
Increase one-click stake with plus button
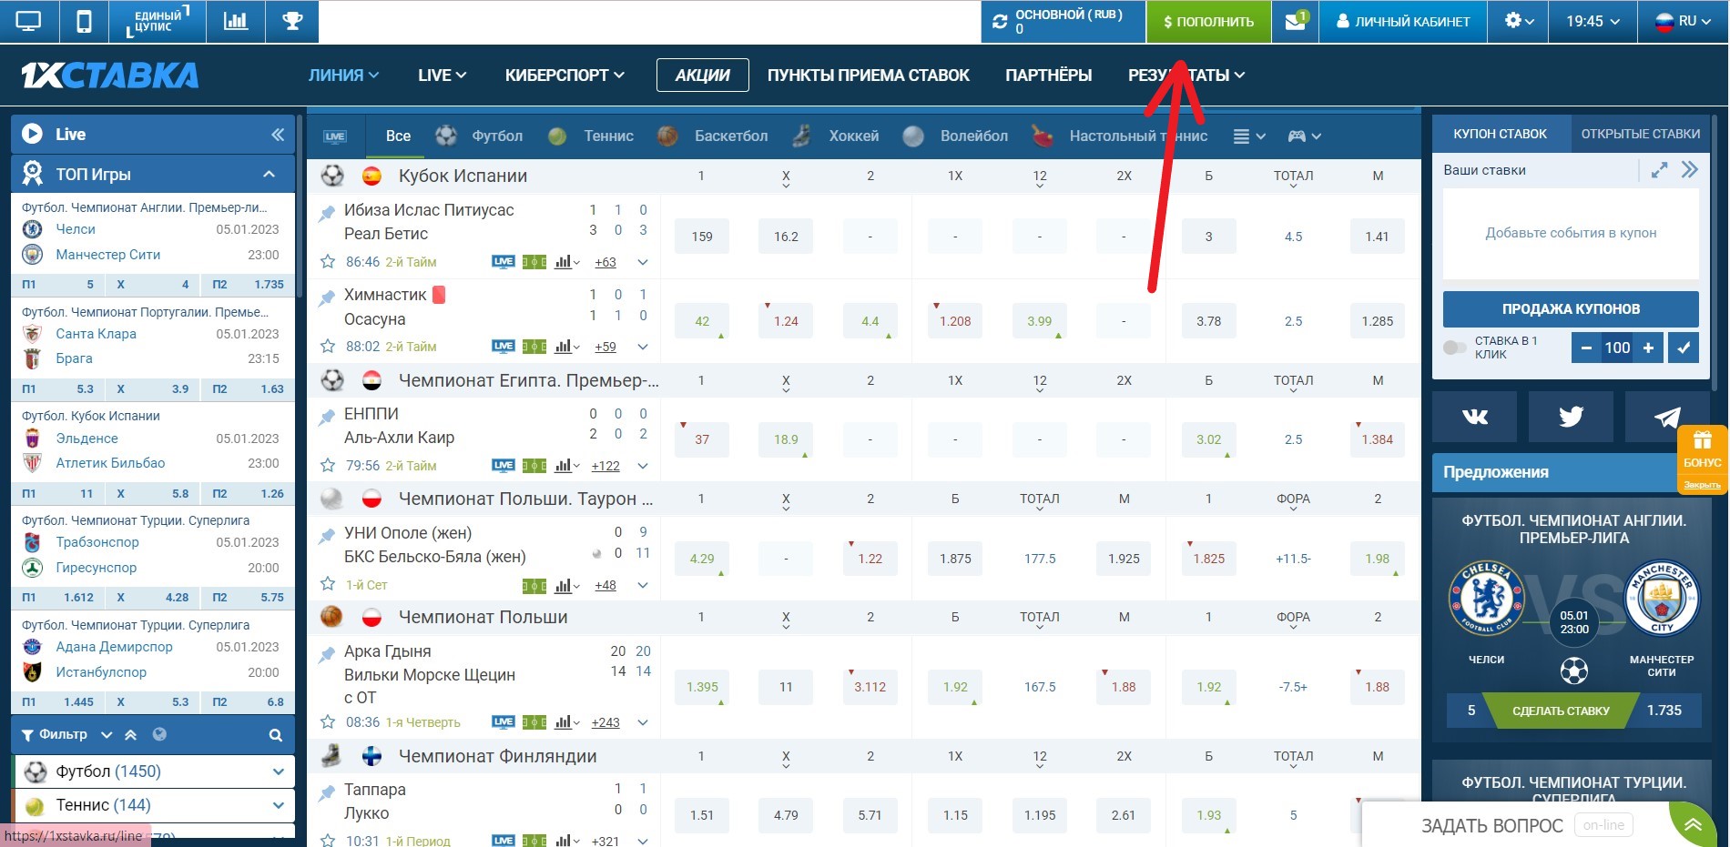1648,348
